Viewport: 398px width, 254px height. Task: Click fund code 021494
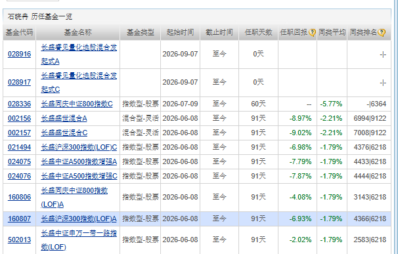tap(19, 148)
